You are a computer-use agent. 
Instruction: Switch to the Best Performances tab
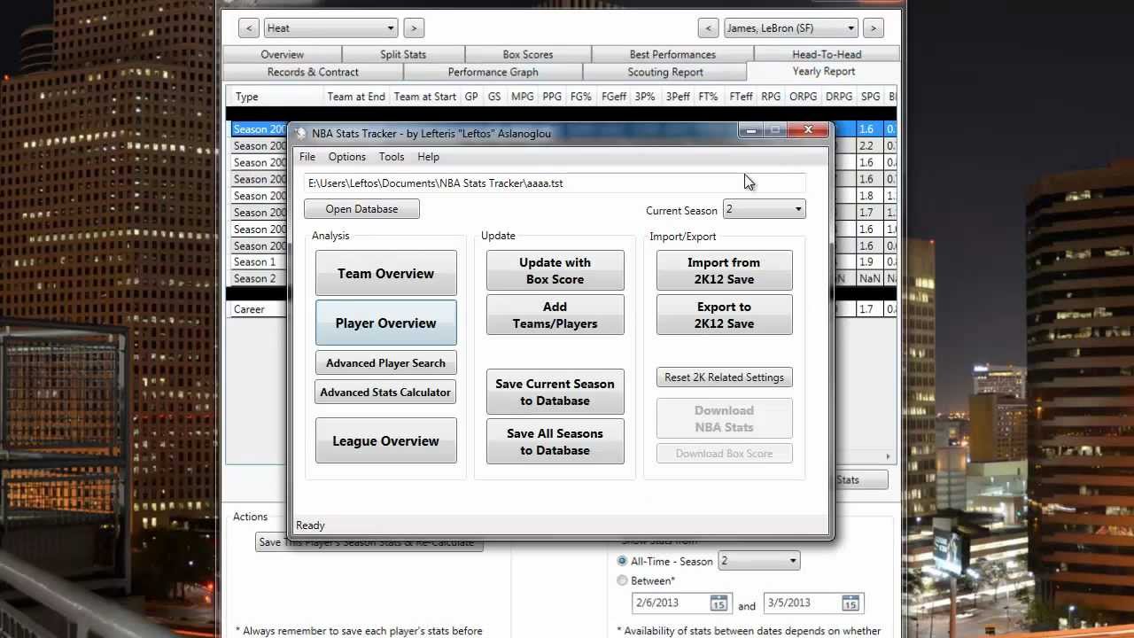click(x=672, y=54)
